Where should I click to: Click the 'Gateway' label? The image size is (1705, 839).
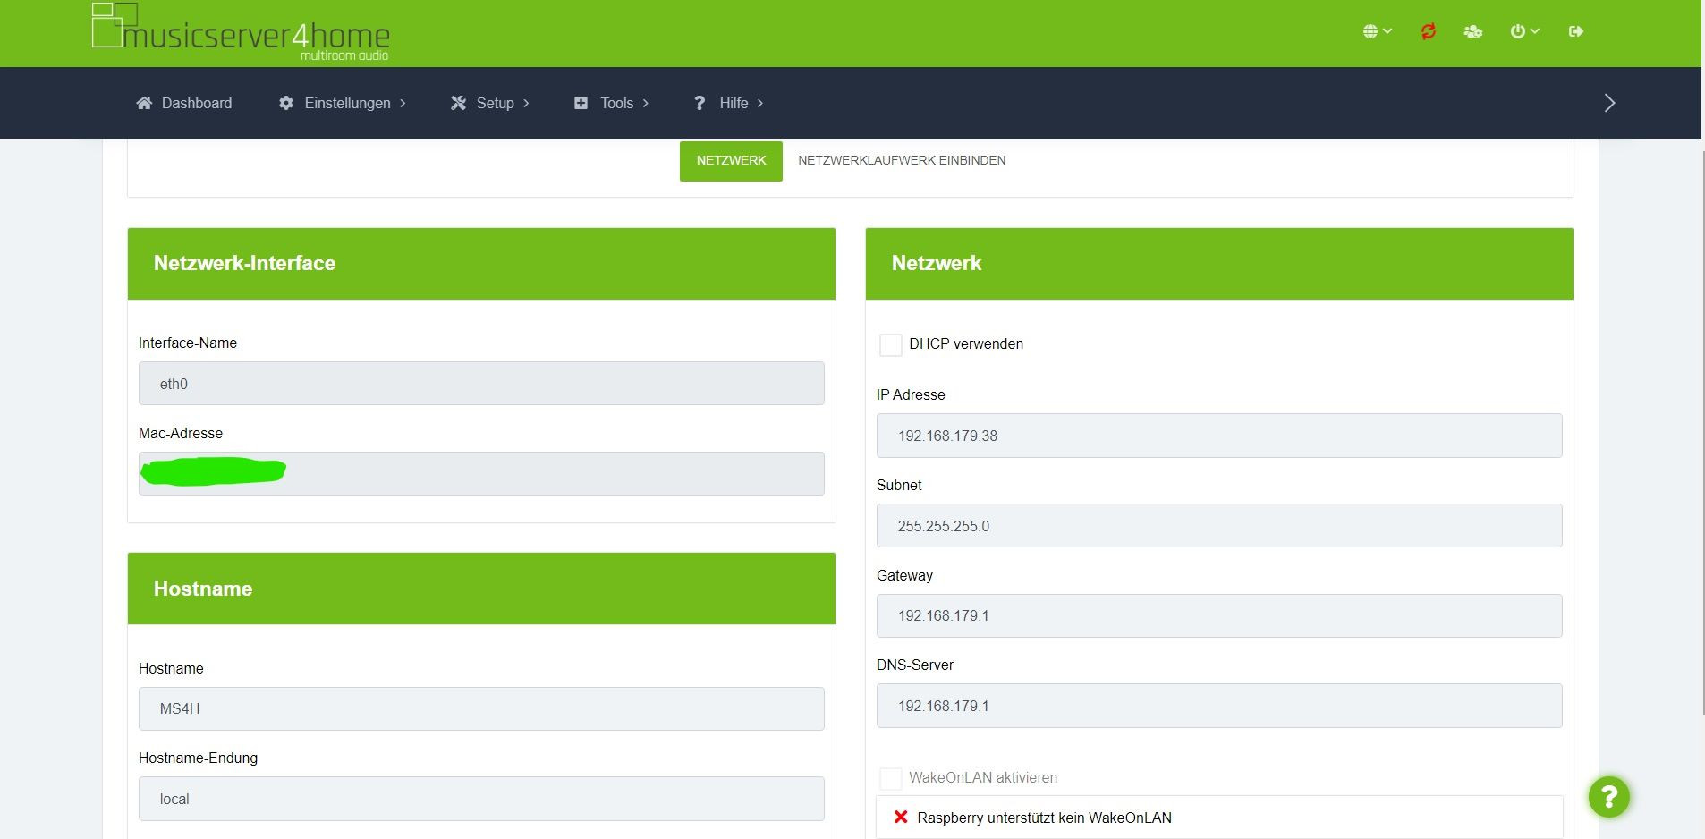pyautogui.click(x=904, y=575)
